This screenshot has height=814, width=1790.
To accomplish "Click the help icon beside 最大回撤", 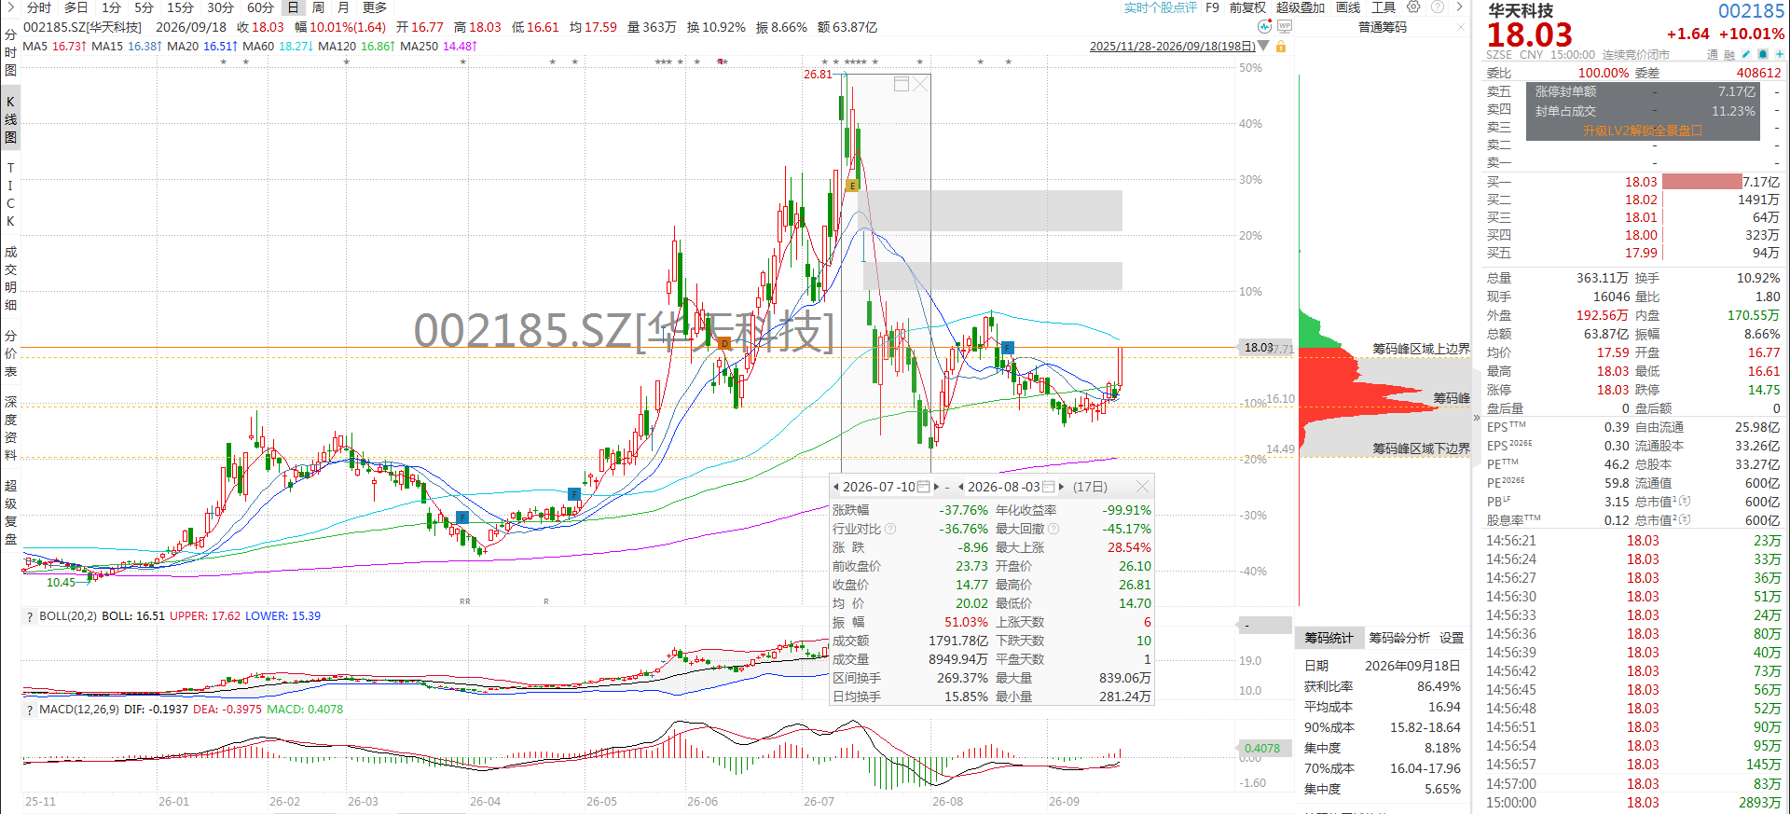I will point(1053,529).
